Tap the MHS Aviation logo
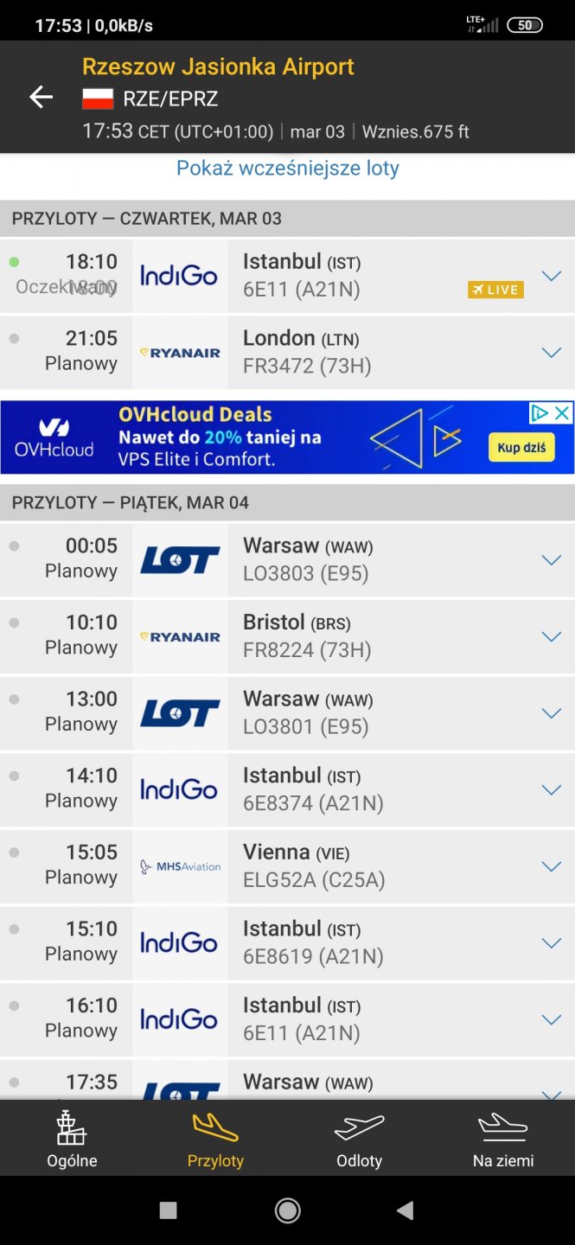This screenshot has width=575, height=1245. 180,866
